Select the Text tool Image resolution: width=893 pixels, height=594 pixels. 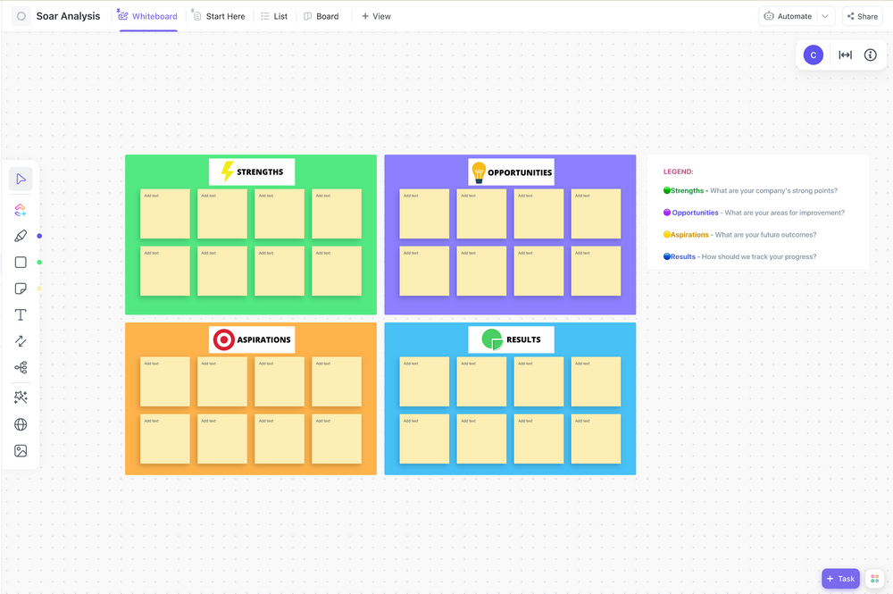point(21,314)
